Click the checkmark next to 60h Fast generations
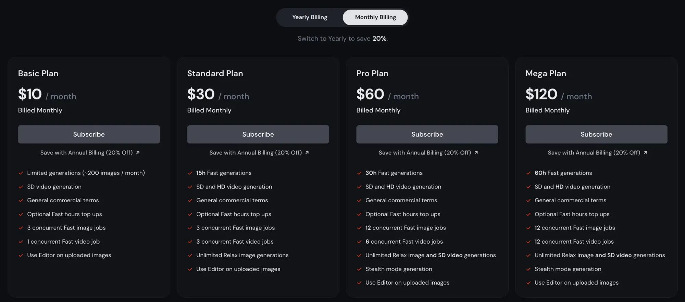The height and width of the screenshot is (302, 685). 528,173
